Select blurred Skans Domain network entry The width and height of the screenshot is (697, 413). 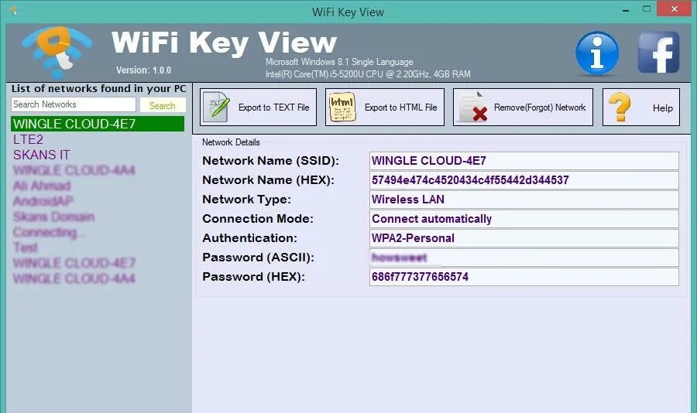pos(53,217)
